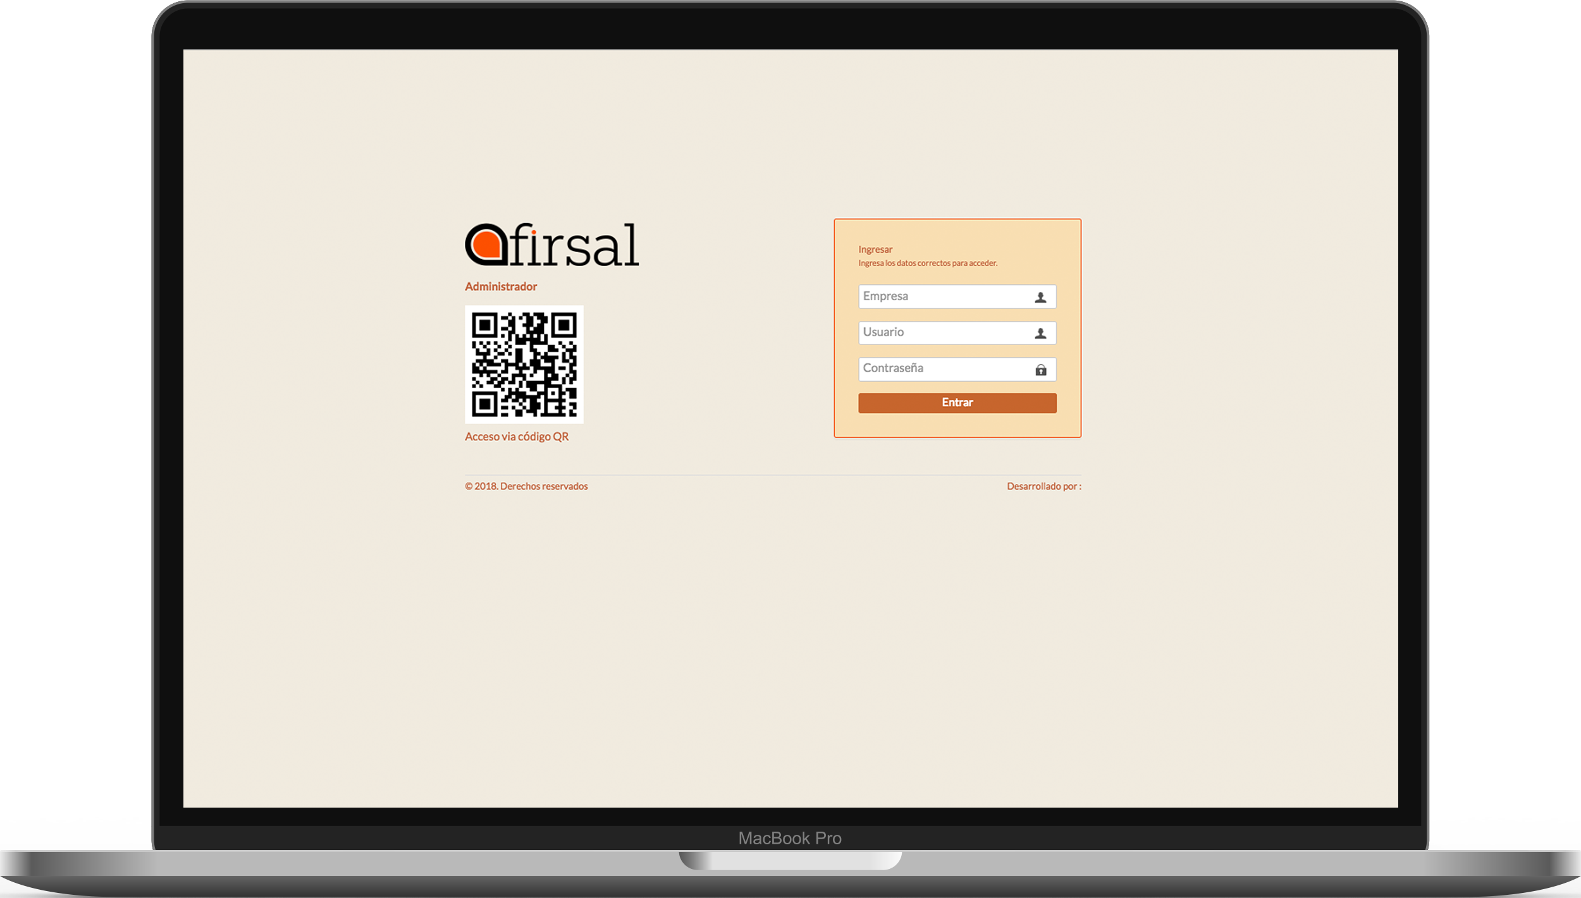This screenshot has width=1581, height=898.
Task: Click the MacBook Pro label on bezel
Action: click(789, 838)
